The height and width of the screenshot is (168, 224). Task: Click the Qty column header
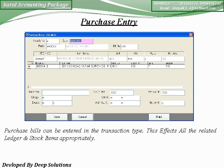(136, 54)
